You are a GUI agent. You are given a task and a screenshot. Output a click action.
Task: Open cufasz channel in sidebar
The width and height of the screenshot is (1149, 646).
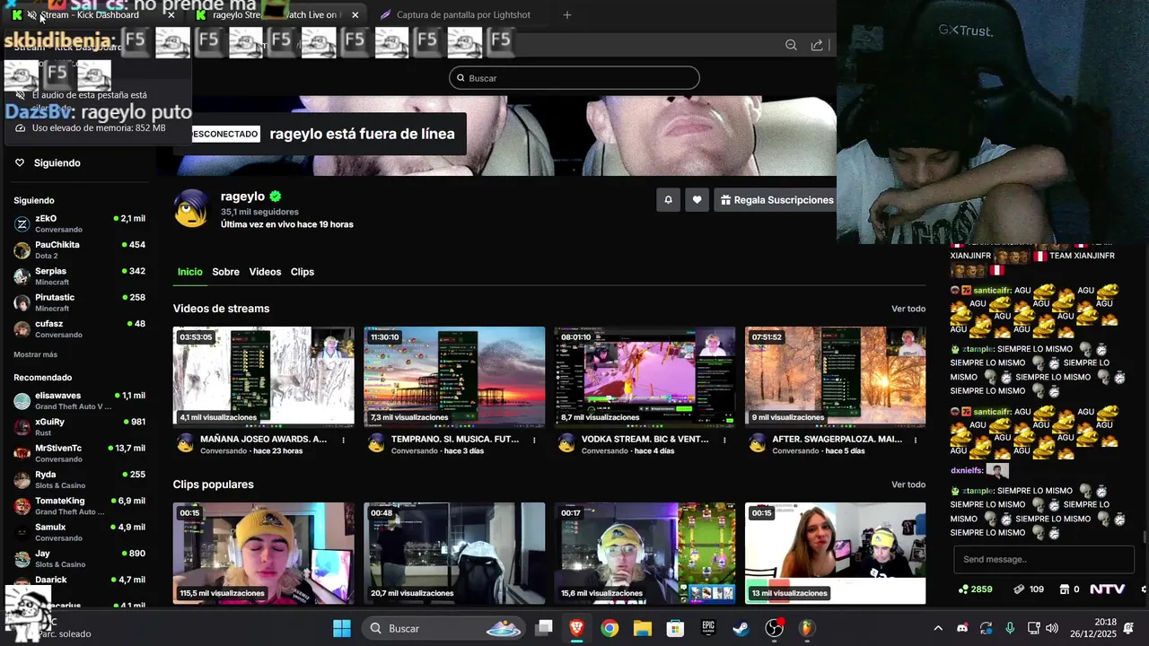pyautogui.click(x=79, y=328)
